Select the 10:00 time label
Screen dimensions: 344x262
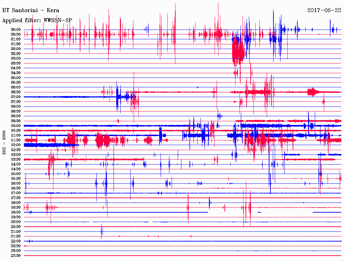16,126
